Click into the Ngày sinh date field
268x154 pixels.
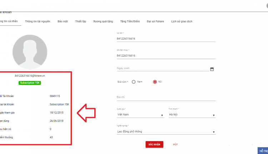tap(163, 68)
